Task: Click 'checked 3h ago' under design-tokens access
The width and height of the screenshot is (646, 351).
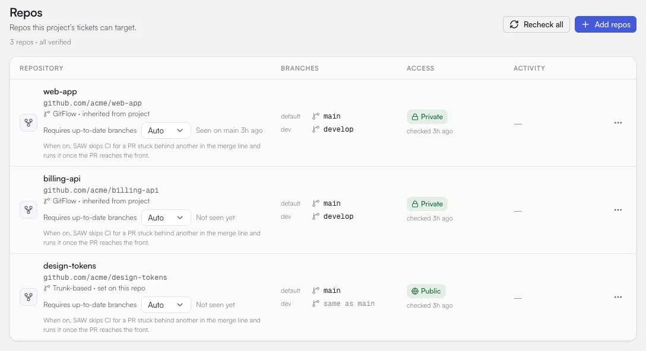Action: pyautogui.click(x=429, y=306)
